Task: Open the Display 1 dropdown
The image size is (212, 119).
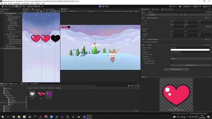Action: pyautogui.click(x=65, y=11)
